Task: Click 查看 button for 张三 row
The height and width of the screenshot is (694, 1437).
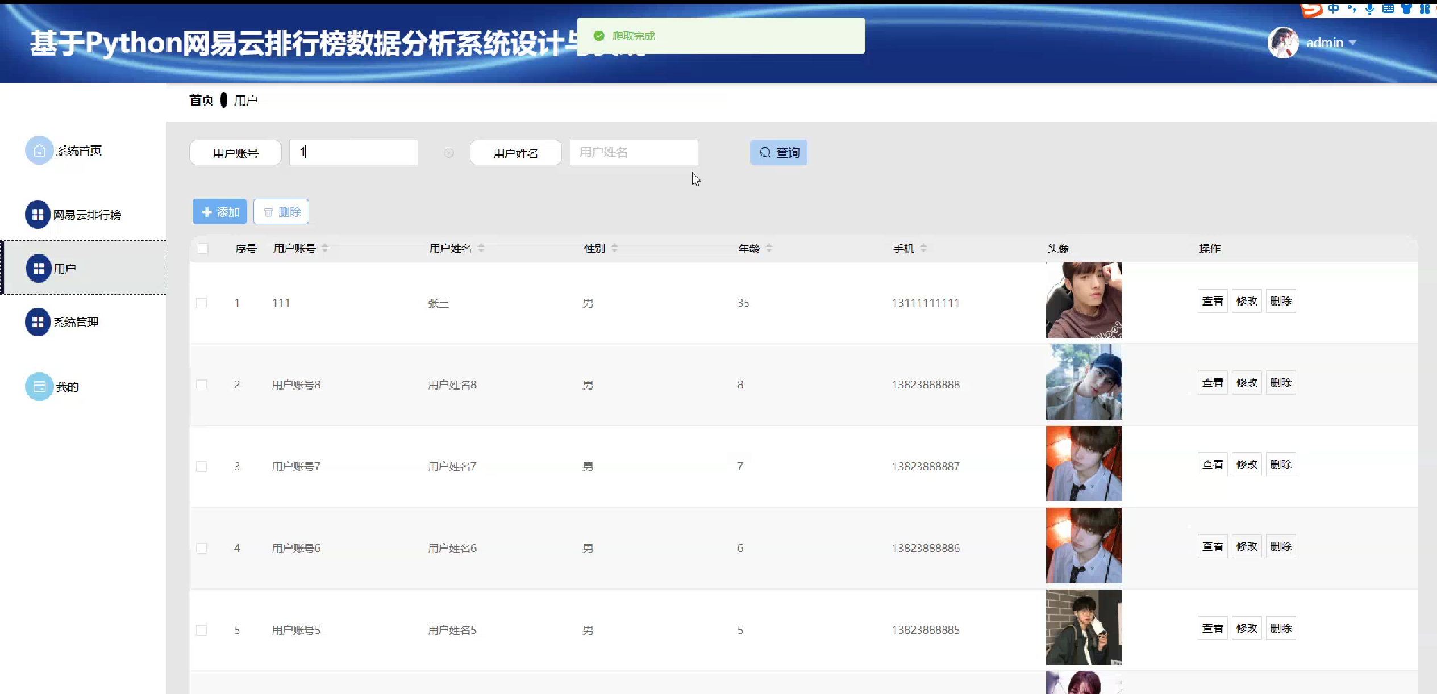Action: tap(1212, 301)
